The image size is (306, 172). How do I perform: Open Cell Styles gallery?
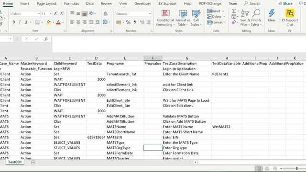coord(196,18)
